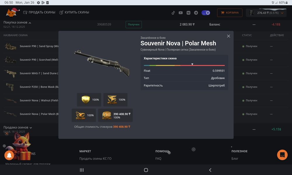Screen dimensions: 292x175
Task: Open the orange chat support bubble
Action: point(282,155)
